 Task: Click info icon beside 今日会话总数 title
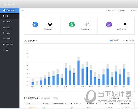coord(37,41)
